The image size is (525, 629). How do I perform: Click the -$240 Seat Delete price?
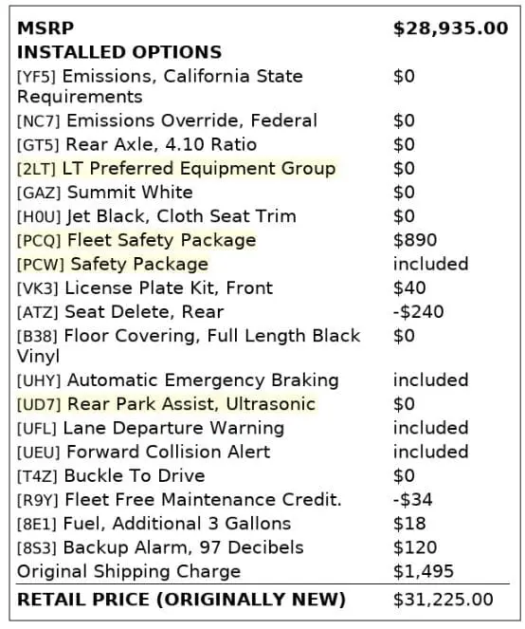coord(418,312)
